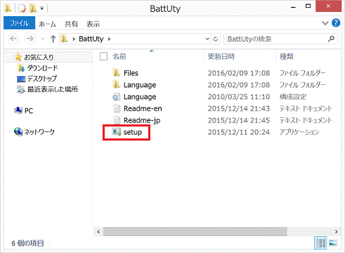Switch to details view layout
Image resolution: width=345 pixels, height=253 pixels.
(x=320, y=243)
